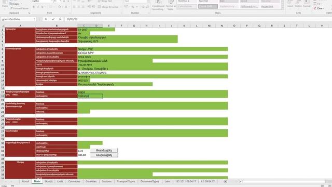Click Conditional Formatting in the ribbon
The image size is (332, 187).
click(158, 6)
